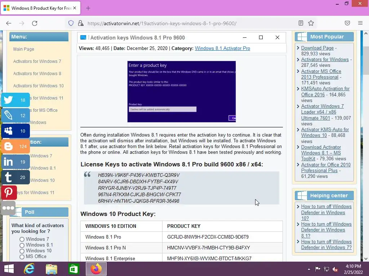Open the Pocket save icon
The image size is (369, 276).
point(347,23)
